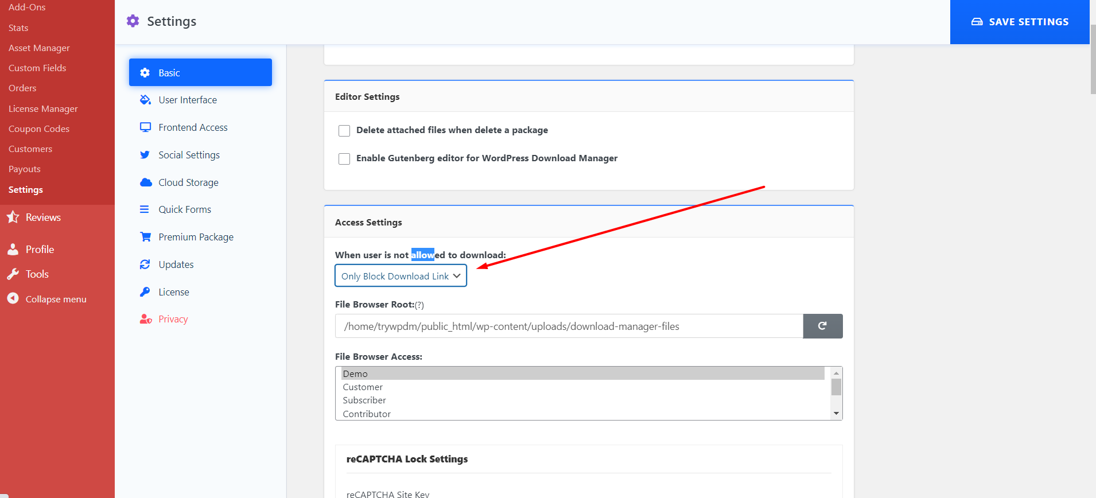Open the User Interface settings tab
The width and height of the screenshot is (1096, 498).
click(200, 100)
